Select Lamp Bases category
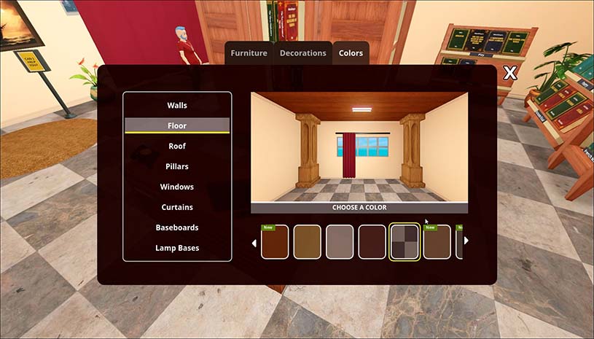 [x=177, y=248]
